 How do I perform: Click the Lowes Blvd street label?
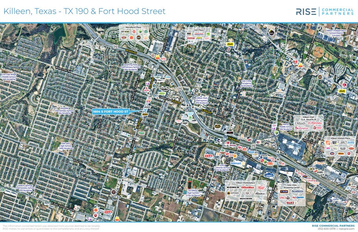(249, 157)
